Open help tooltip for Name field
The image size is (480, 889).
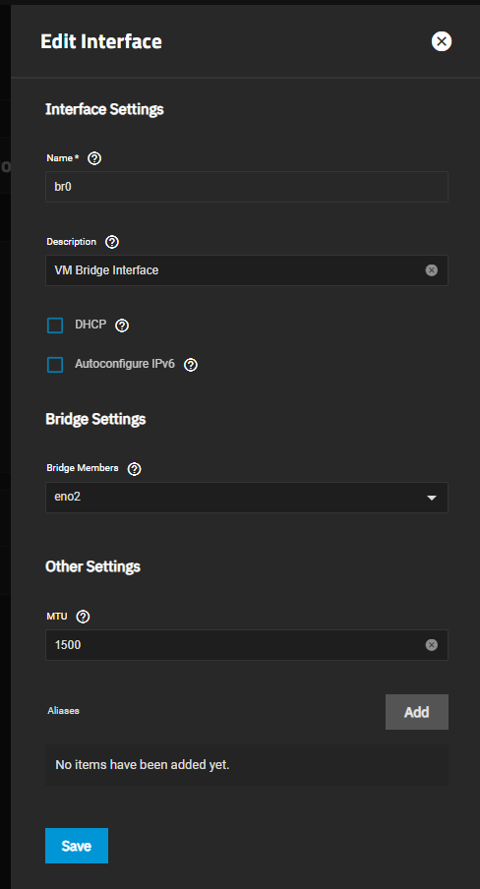pos(94,158)
